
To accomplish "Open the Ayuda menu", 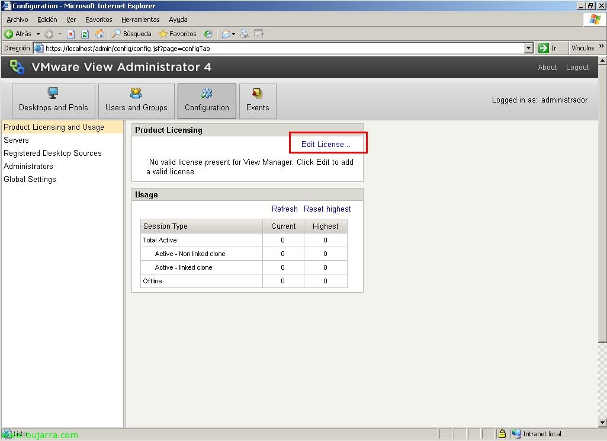I will 178,20.
